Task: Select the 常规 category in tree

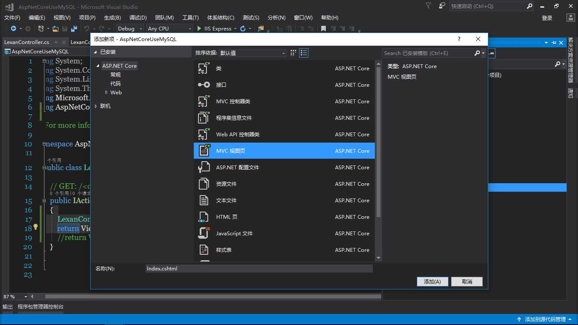Action: [116, 74]
